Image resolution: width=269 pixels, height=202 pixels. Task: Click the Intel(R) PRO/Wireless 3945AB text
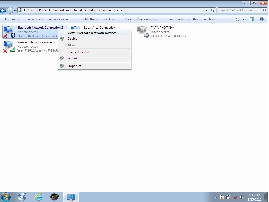(37, 51)
